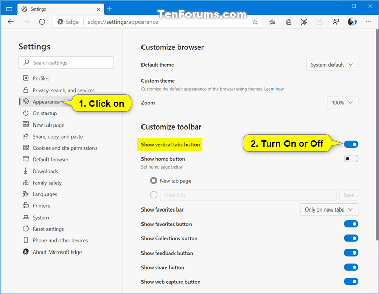Click the Profiles sidebar icon
The image size is (379, 294).
pyautogui.click(x=26, y=78)
